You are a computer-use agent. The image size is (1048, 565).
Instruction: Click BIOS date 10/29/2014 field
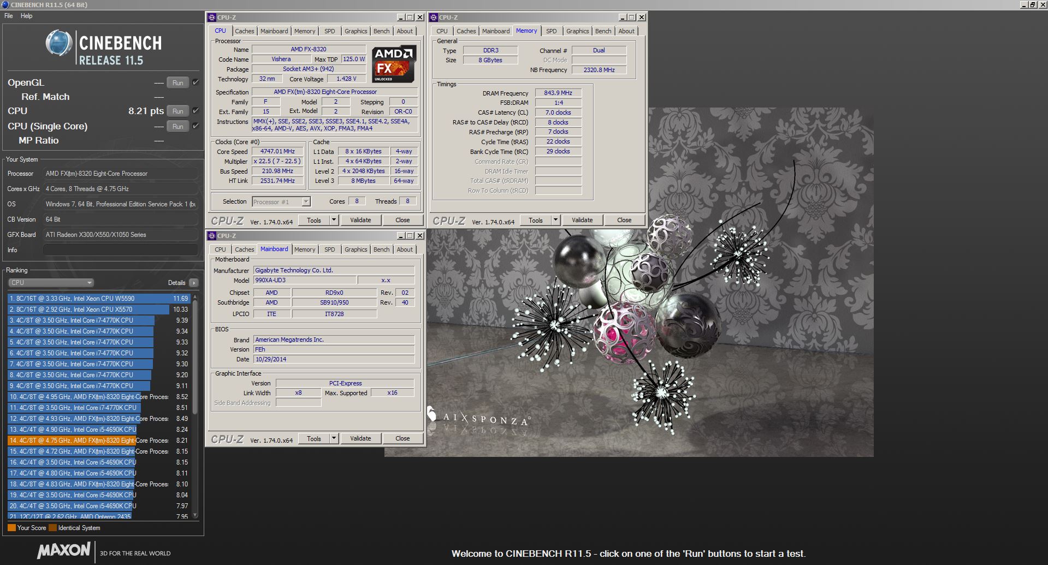click(x=334, y=359)
